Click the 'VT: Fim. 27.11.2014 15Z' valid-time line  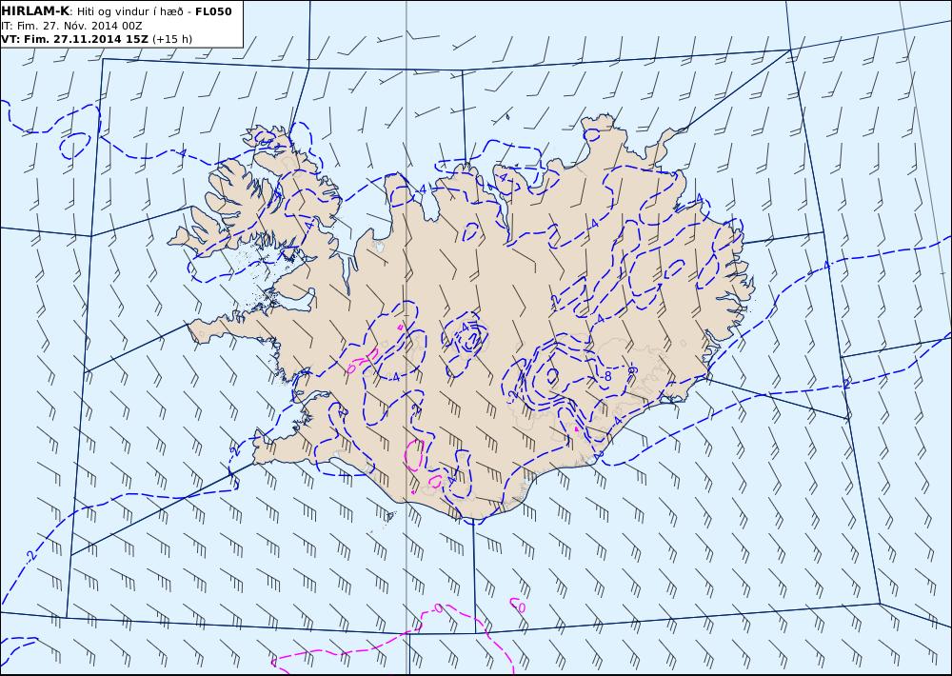[x=96, y=39]
